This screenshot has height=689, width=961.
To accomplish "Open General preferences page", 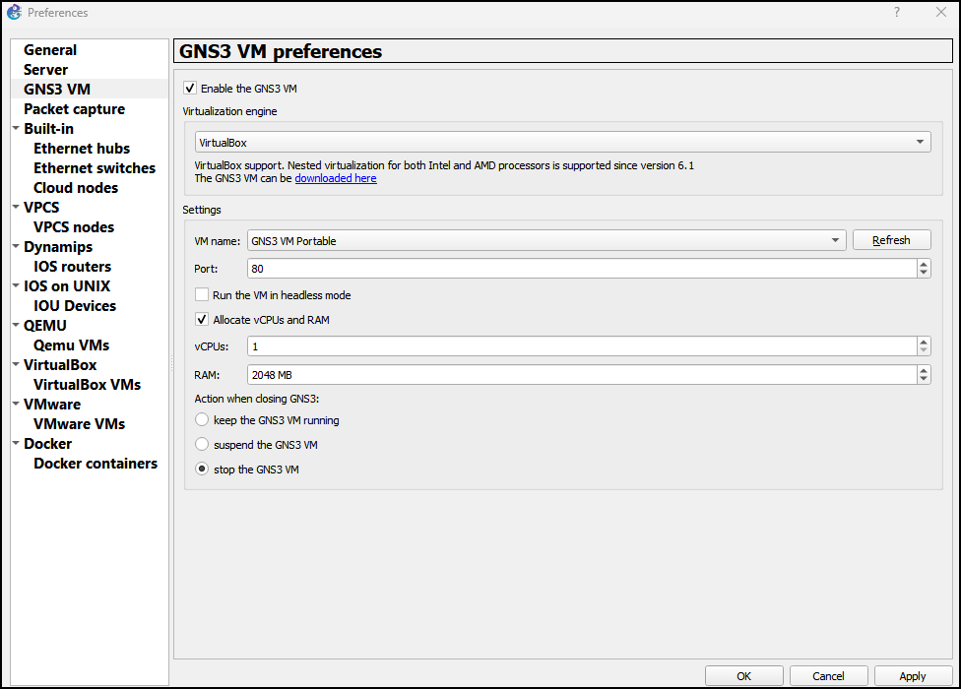I will (x=50, y=49).
